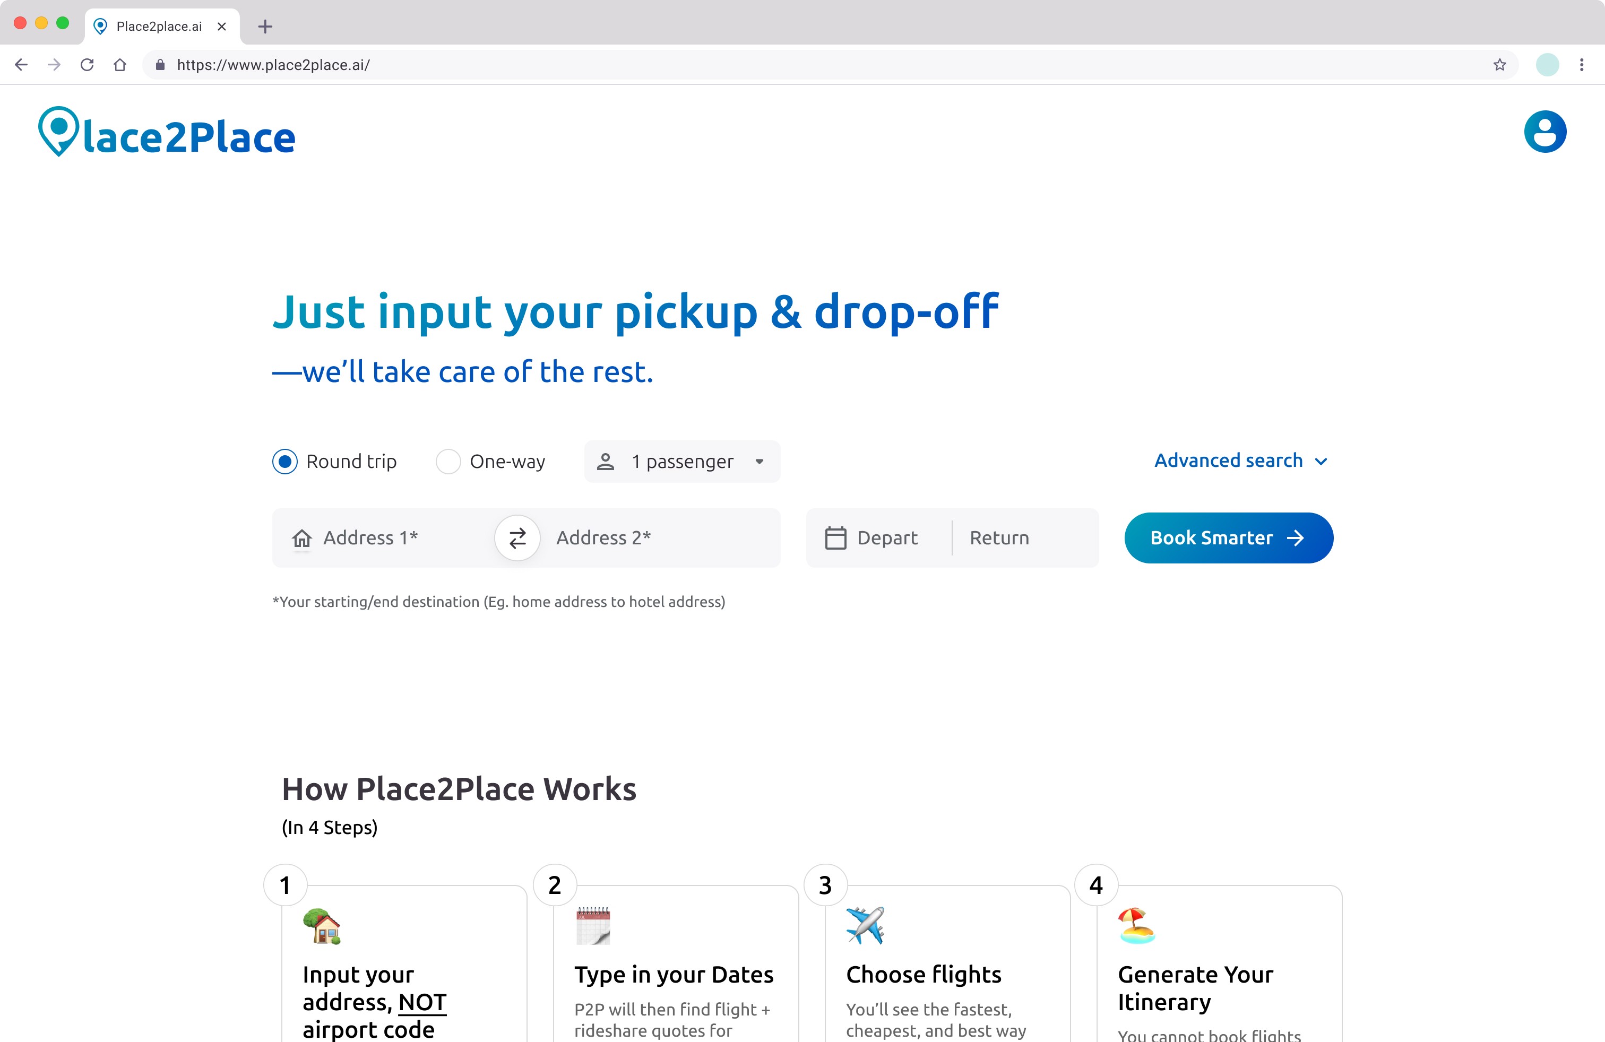Focus the Address 2 input field
Image resolution: width=1605 pixels, height=1042 pixels.
(661, 538)
